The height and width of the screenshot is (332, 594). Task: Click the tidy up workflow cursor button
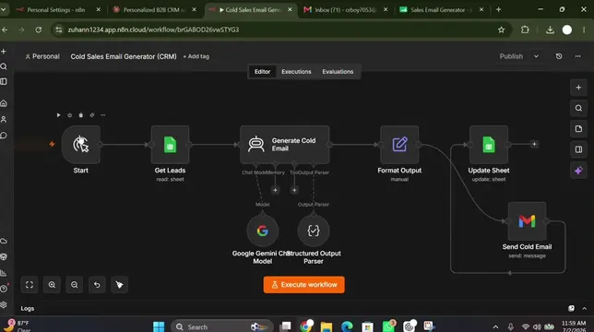[119, 285]
